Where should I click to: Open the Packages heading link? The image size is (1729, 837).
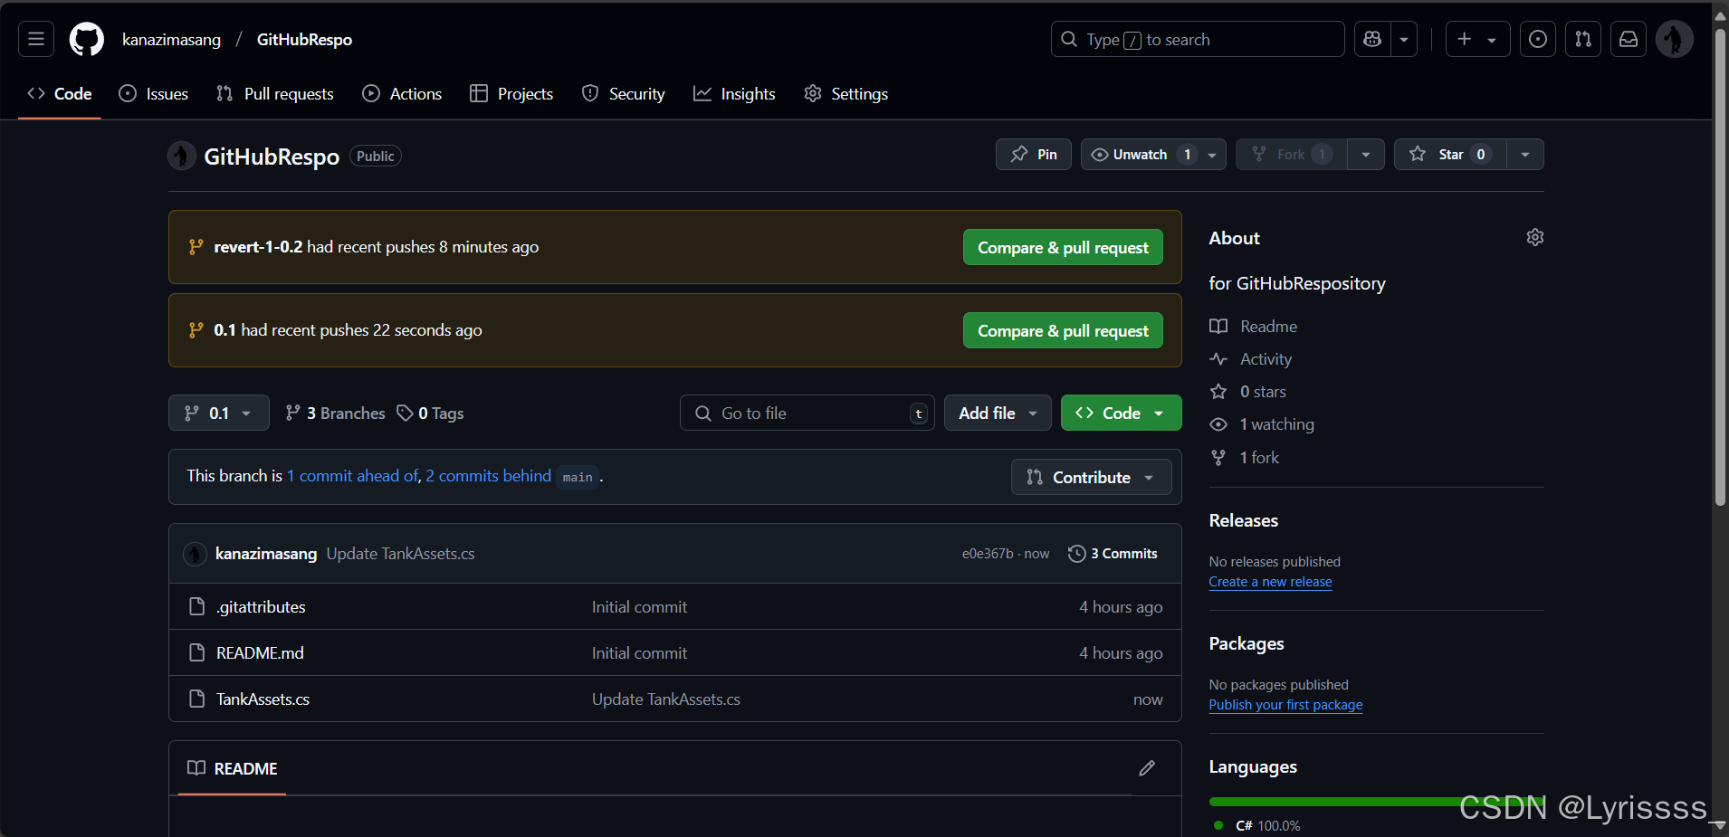pos(1247,644)
